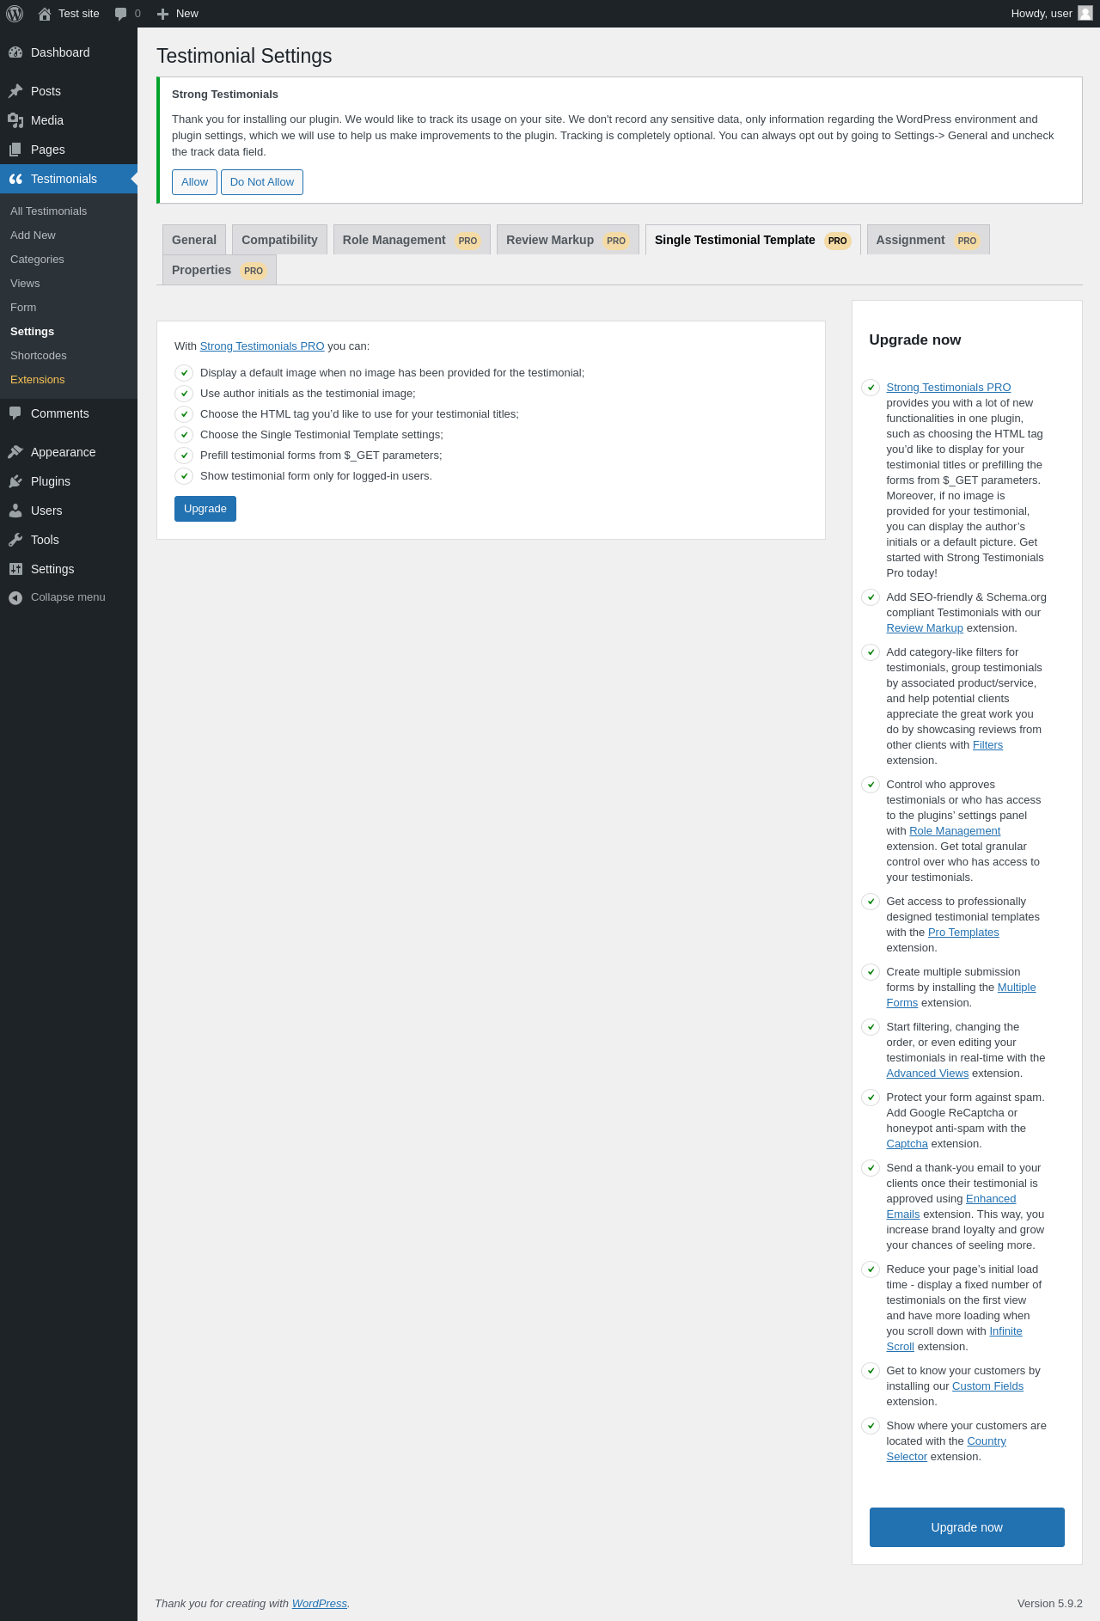
Task: Click 'Show testimonial form only for logged-in users' text
Action: coord(316,476)
